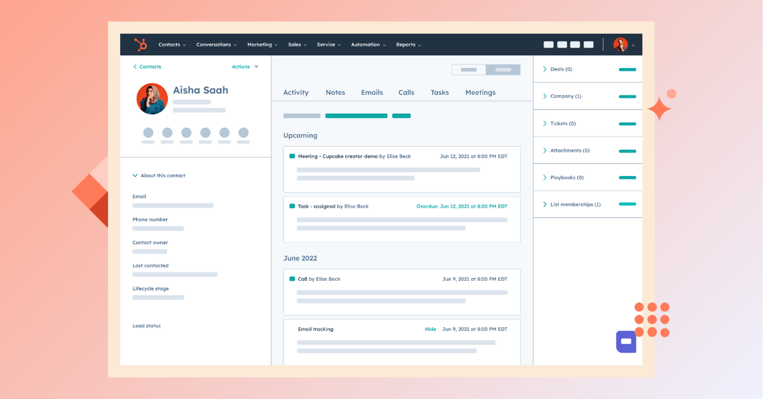Click the first round action icon under name

pos(148,133)
